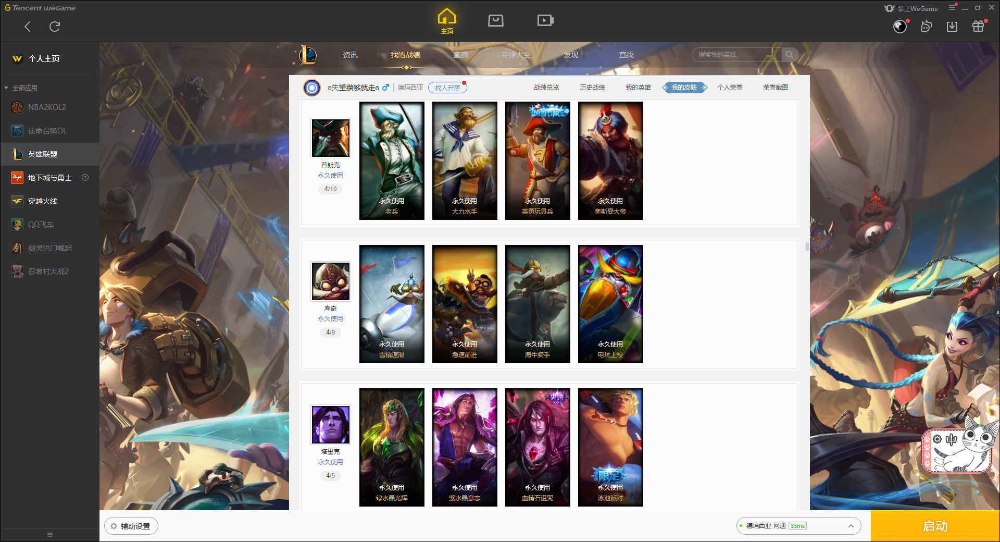Open the 血精石诅咒 skin card
Screen dimensions: 1000x542
(537, 447)
